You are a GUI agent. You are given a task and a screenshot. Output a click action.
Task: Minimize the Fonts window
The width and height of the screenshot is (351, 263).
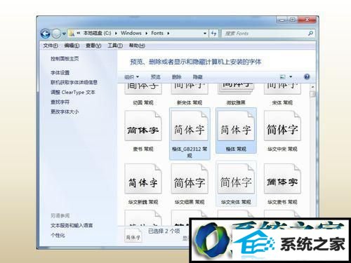click(282, 20)
